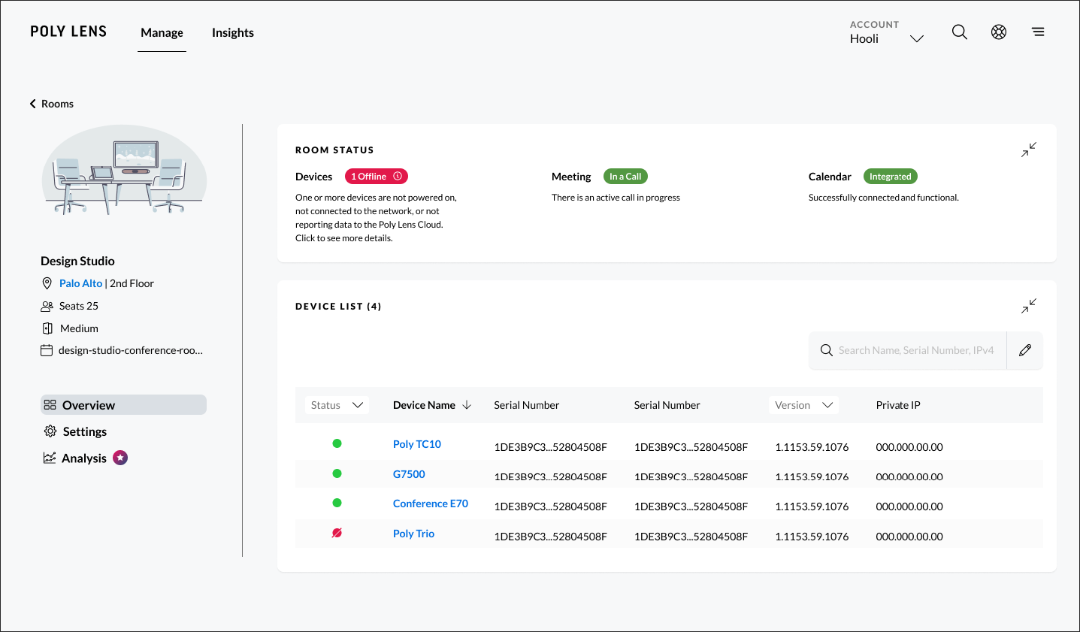Open the globe icon in top bar
This screenshot has width=1080, height=632.
pyautogui.click(x=998, y=32)
